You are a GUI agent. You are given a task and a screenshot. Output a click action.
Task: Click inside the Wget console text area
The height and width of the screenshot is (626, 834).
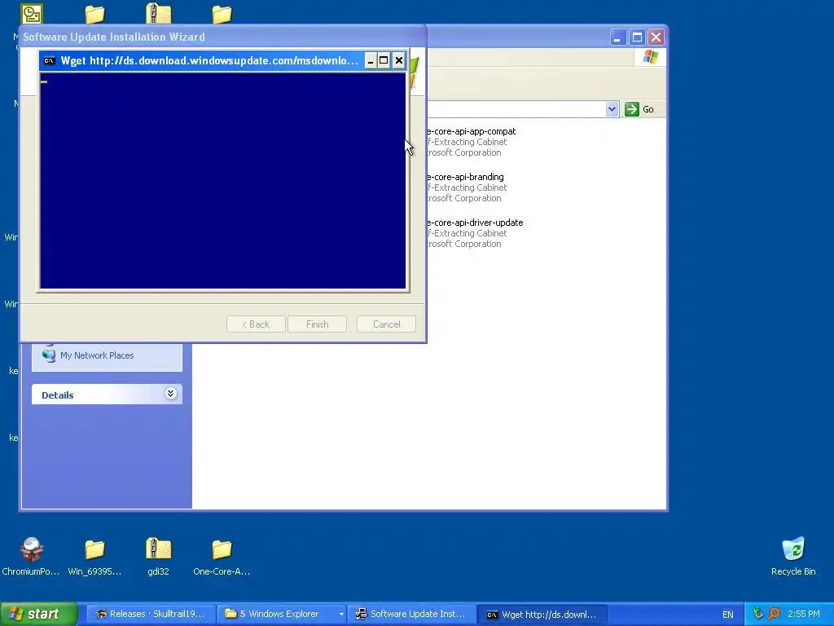coord(223,181)
